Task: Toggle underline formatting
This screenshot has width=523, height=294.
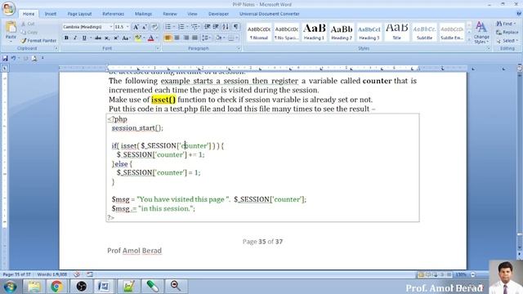Action: tap(84, 38)
